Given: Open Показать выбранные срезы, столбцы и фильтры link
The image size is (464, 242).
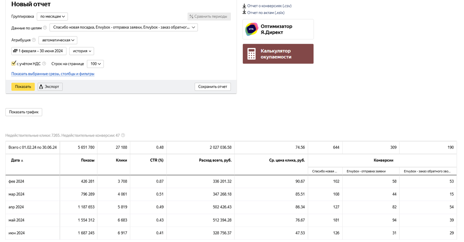Looking at the screenshot, I should click(53, 74).
